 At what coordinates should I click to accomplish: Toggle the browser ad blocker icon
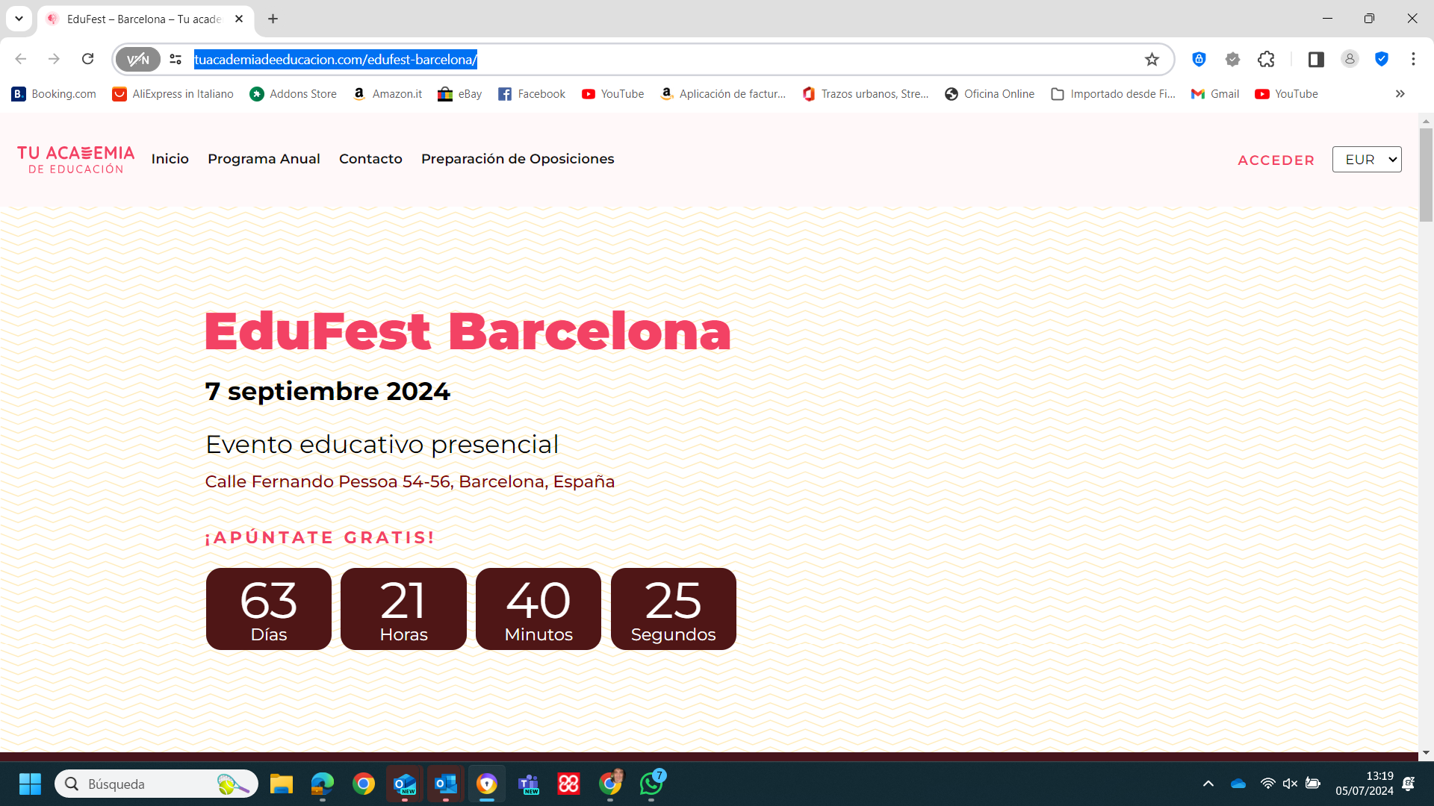click(1382, 60)
